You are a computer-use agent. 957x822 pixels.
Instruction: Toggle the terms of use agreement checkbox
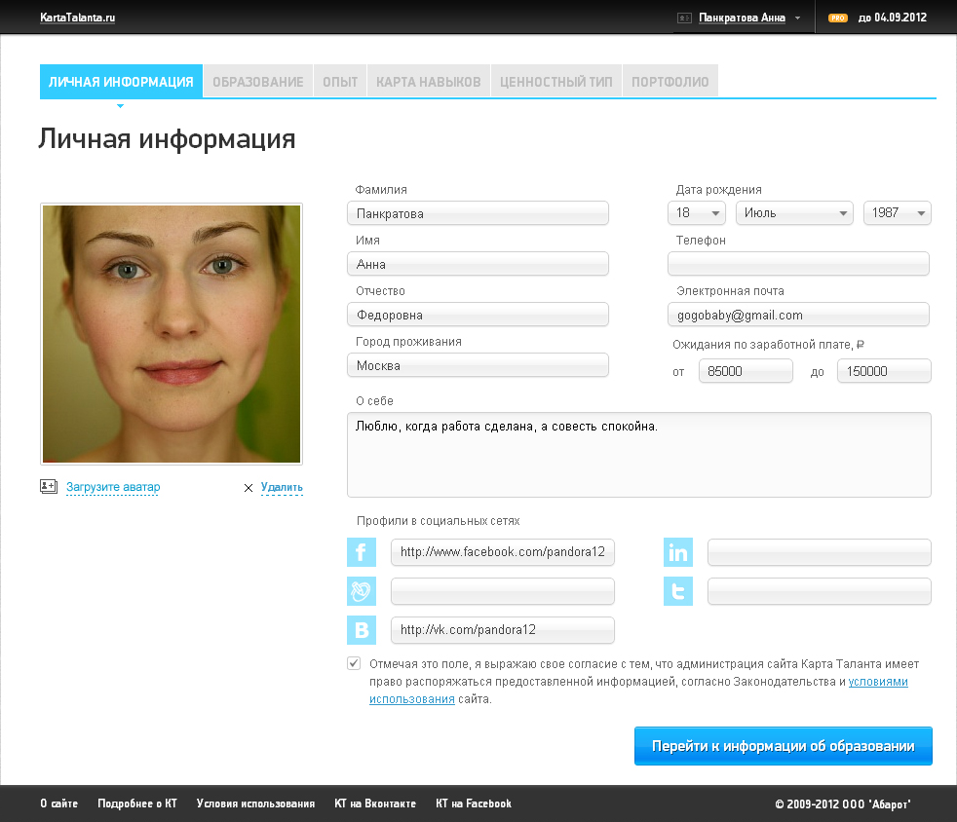click(354, 663)
